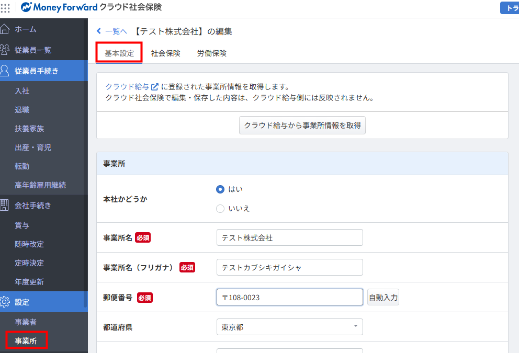
Task: Click the home icon in sidebar
Action: [x=5, y=29]
